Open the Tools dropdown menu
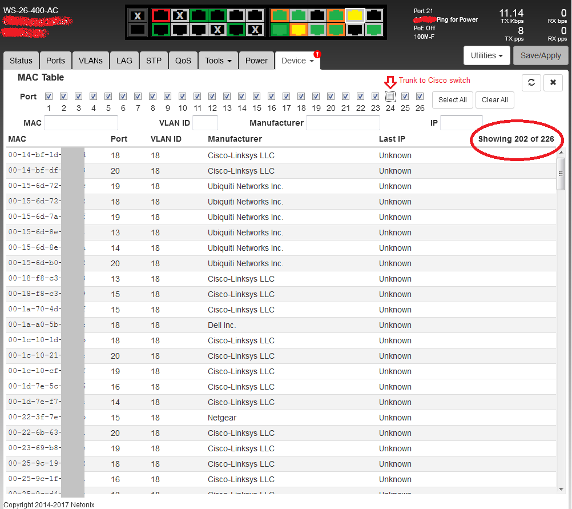This screenshot has width=572, height=509. pyautogui.click(x=218, y=61)
